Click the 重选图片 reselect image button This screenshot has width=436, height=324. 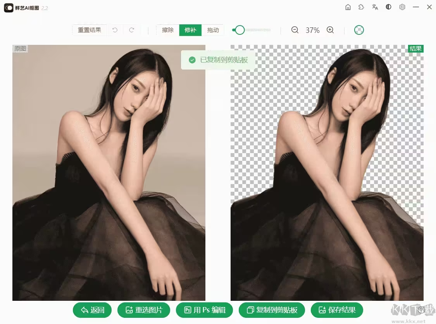(144, 310)
